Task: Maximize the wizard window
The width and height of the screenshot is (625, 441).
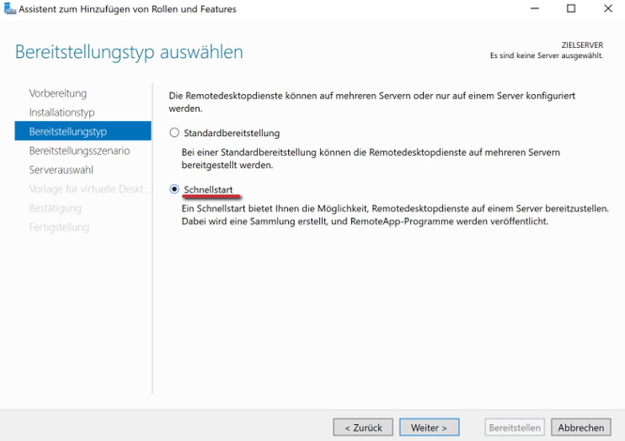Action: click(571, 9)
